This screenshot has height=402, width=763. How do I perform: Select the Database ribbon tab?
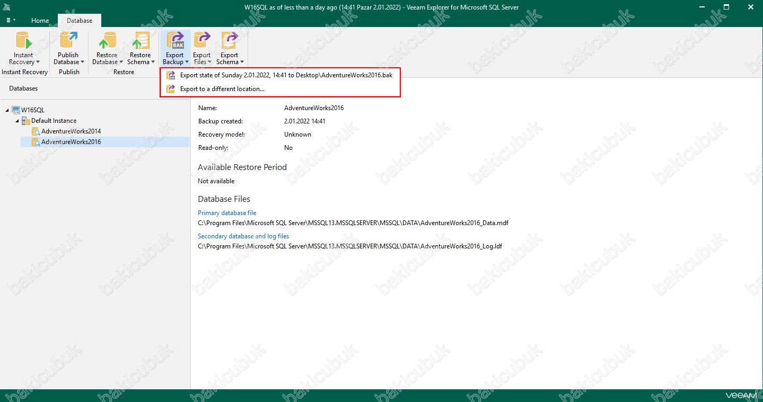tap(80, 21)
